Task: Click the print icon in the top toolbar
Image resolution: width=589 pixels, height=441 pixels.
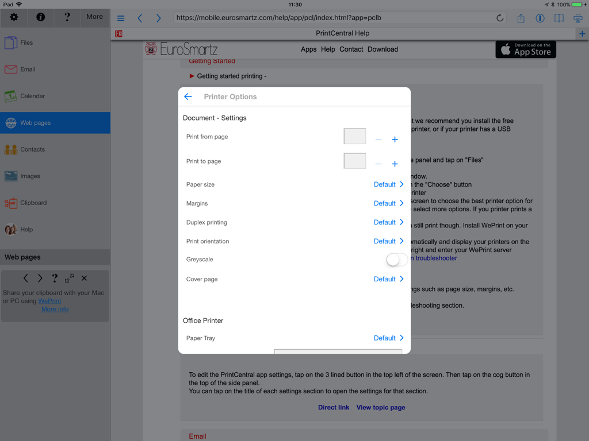Action: pyautogui.click(x=577, y=18)
